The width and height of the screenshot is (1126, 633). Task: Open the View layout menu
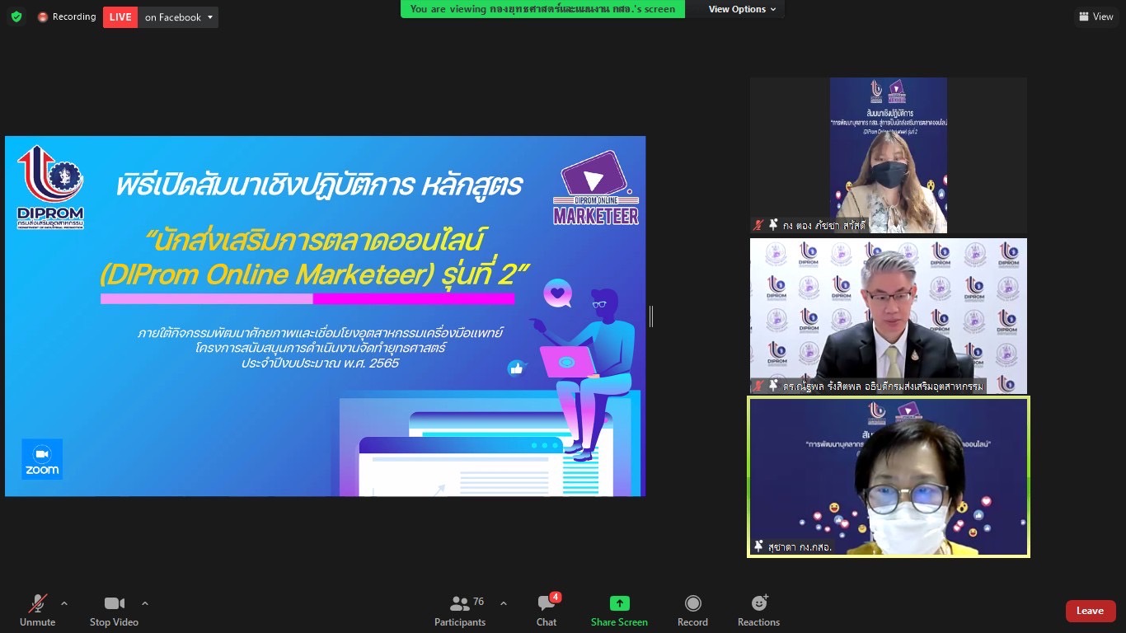click(x=1096, y=16)
